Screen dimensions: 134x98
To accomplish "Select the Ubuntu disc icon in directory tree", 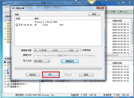I will click(x=5, y=20).
